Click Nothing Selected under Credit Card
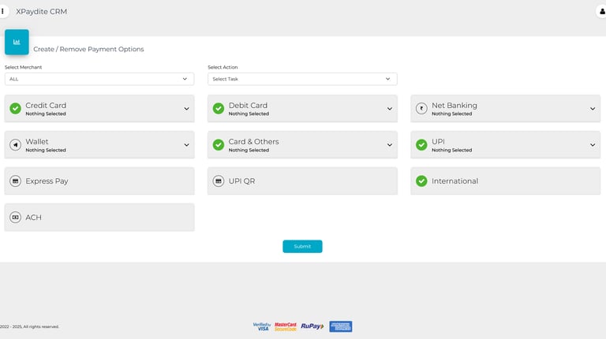The height and width of the screenshot is (339, 606). (46, 114)
